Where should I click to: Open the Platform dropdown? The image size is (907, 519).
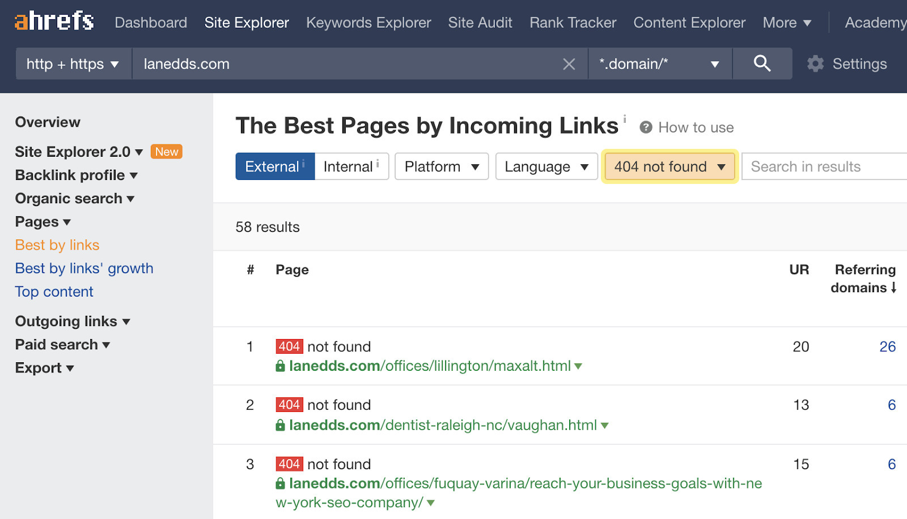click(441, 166)
